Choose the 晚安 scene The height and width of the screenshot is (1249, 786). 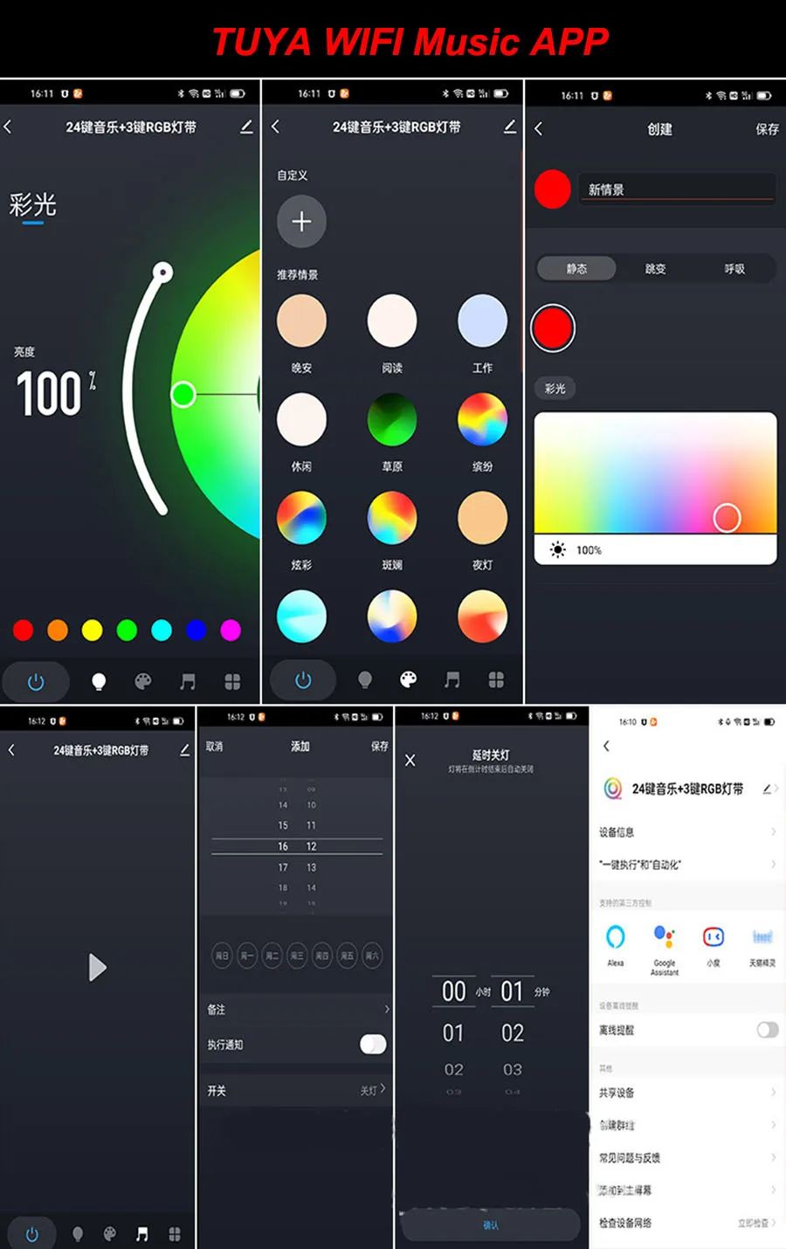coord(301,321)
